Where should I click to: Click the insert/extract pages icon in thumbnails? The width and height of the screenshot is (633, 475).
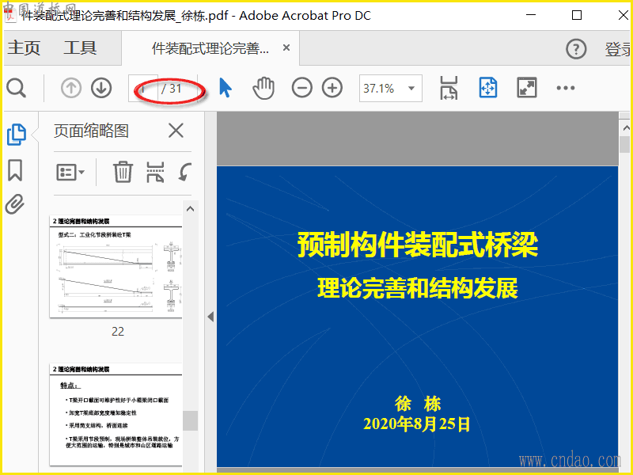tap(155, 172)
